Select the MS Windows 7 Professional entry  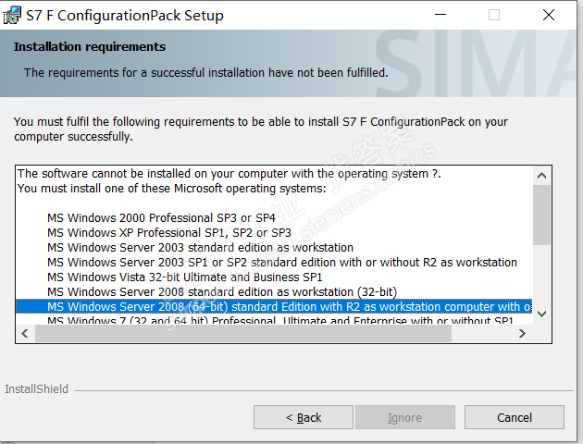pos(278,320)
